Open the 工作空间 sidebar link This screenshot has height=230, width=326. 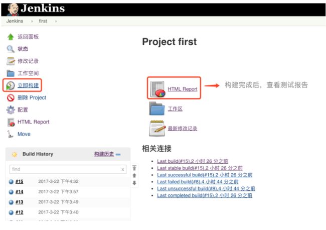click(x=28, y=73)
